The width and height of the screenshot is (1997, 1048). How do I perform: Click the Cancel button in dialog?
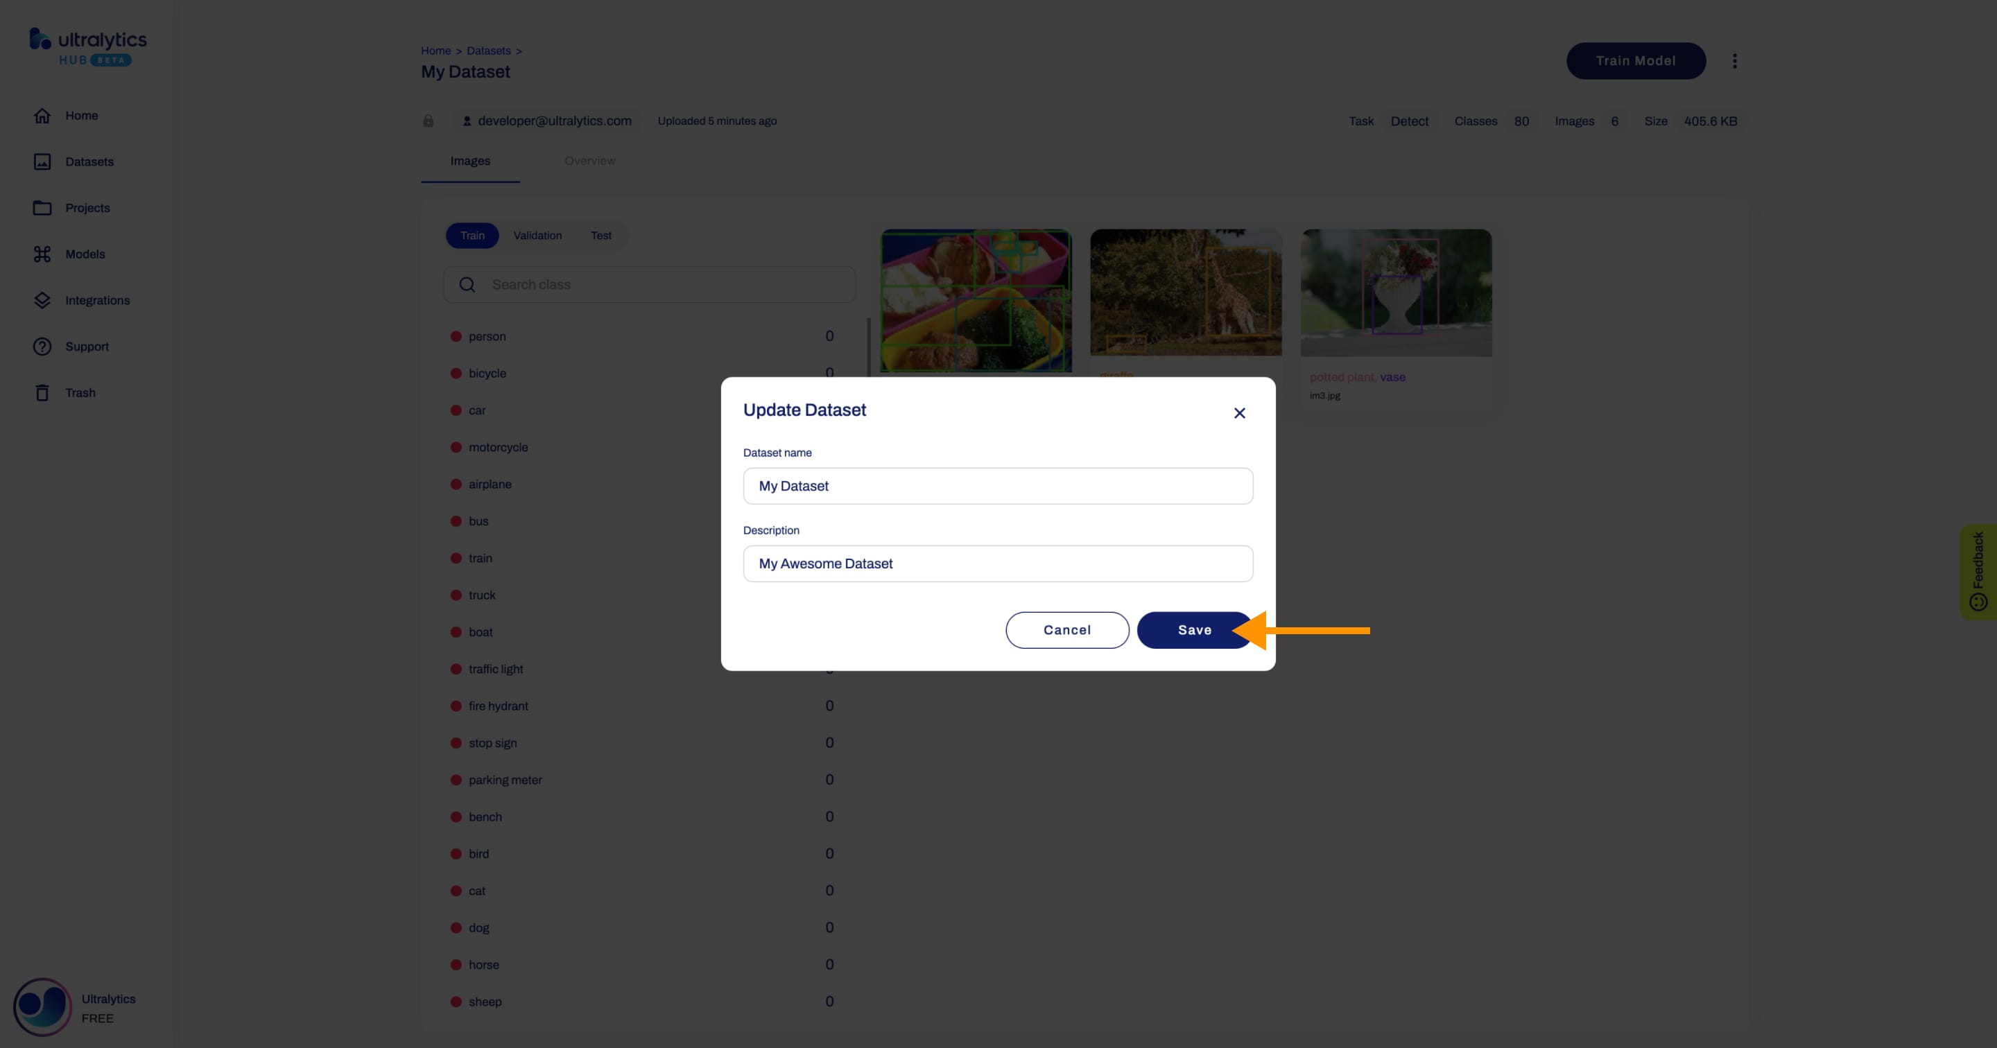1066,629
